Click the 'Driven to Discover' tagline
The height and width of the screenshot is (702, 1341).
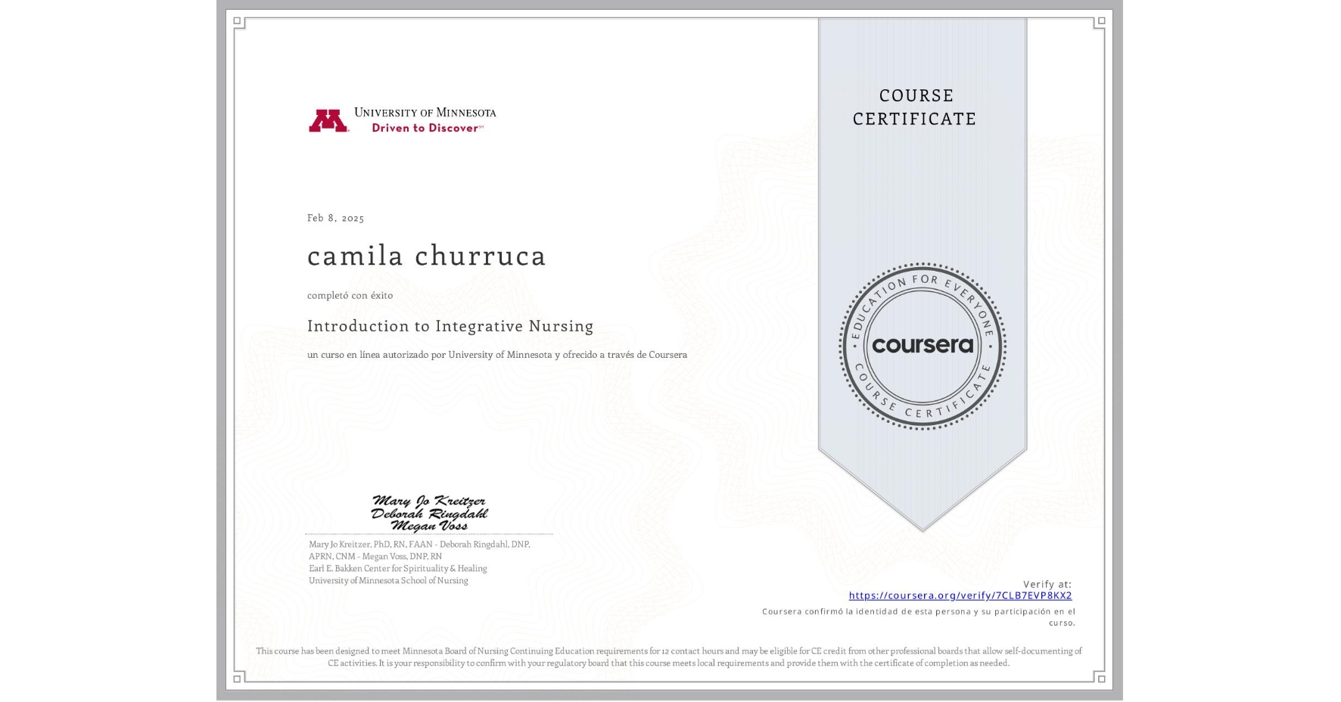[x=426, y=129]
